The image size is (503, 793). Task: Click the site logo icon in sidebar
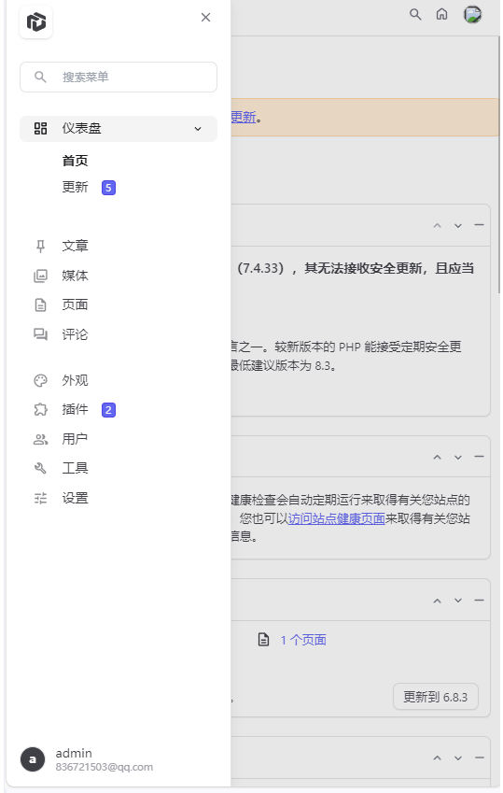point(35,21)
